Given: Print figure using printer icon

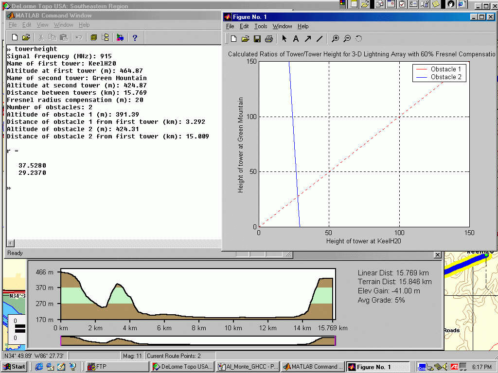Looking at the screenshot, I should pos(268,39).
